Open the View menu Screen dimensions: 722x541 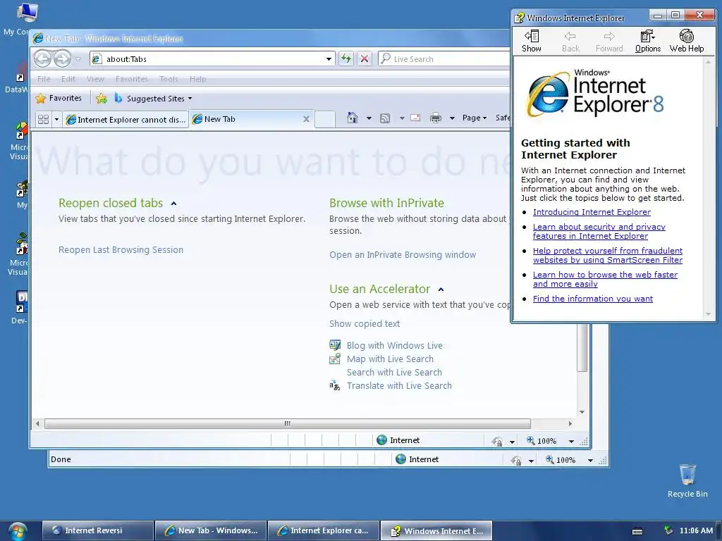pyautogui.click(x=95, y=79)
